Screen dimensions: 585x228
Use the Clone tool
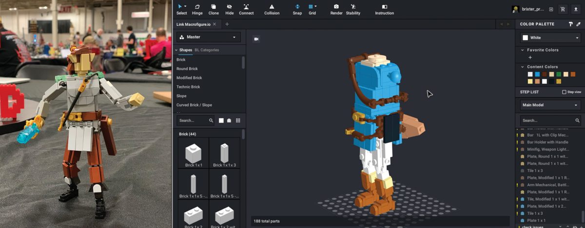[214, 9]
